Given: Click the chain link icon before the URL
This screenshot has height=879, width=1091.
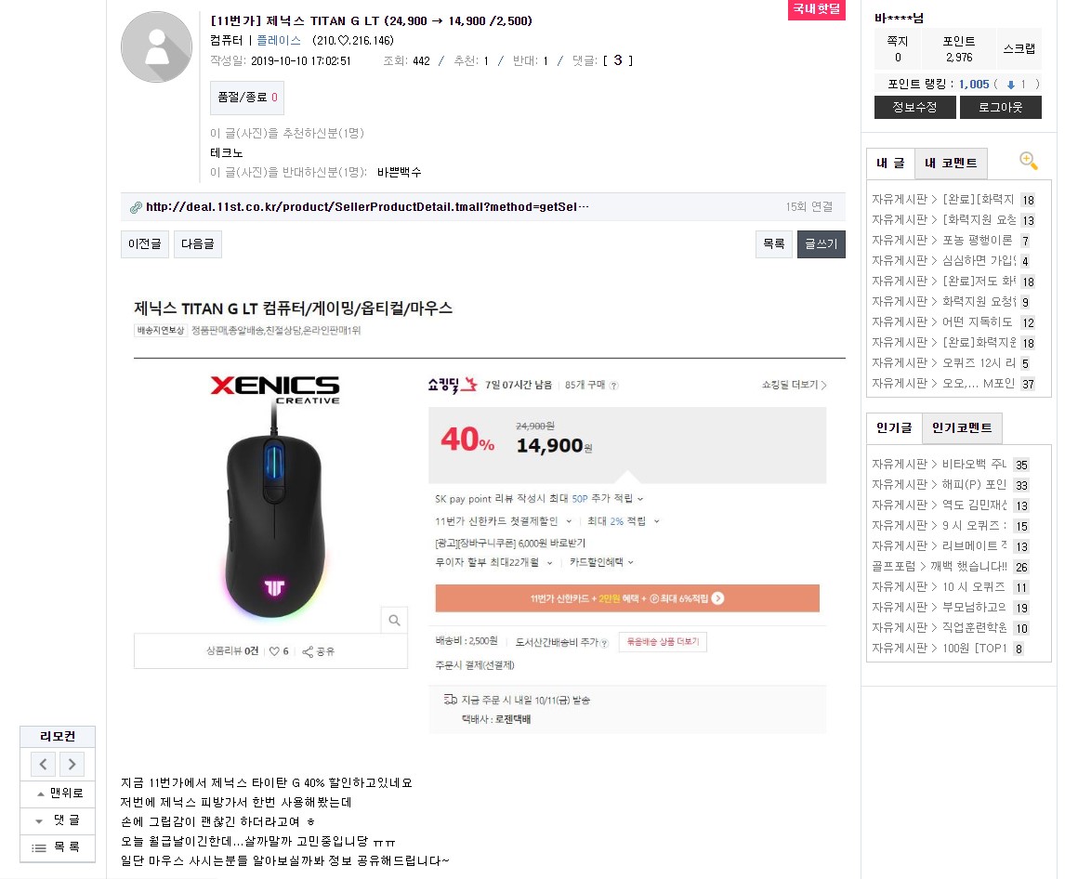Looking at the screenshot, I should pos(136,207).
